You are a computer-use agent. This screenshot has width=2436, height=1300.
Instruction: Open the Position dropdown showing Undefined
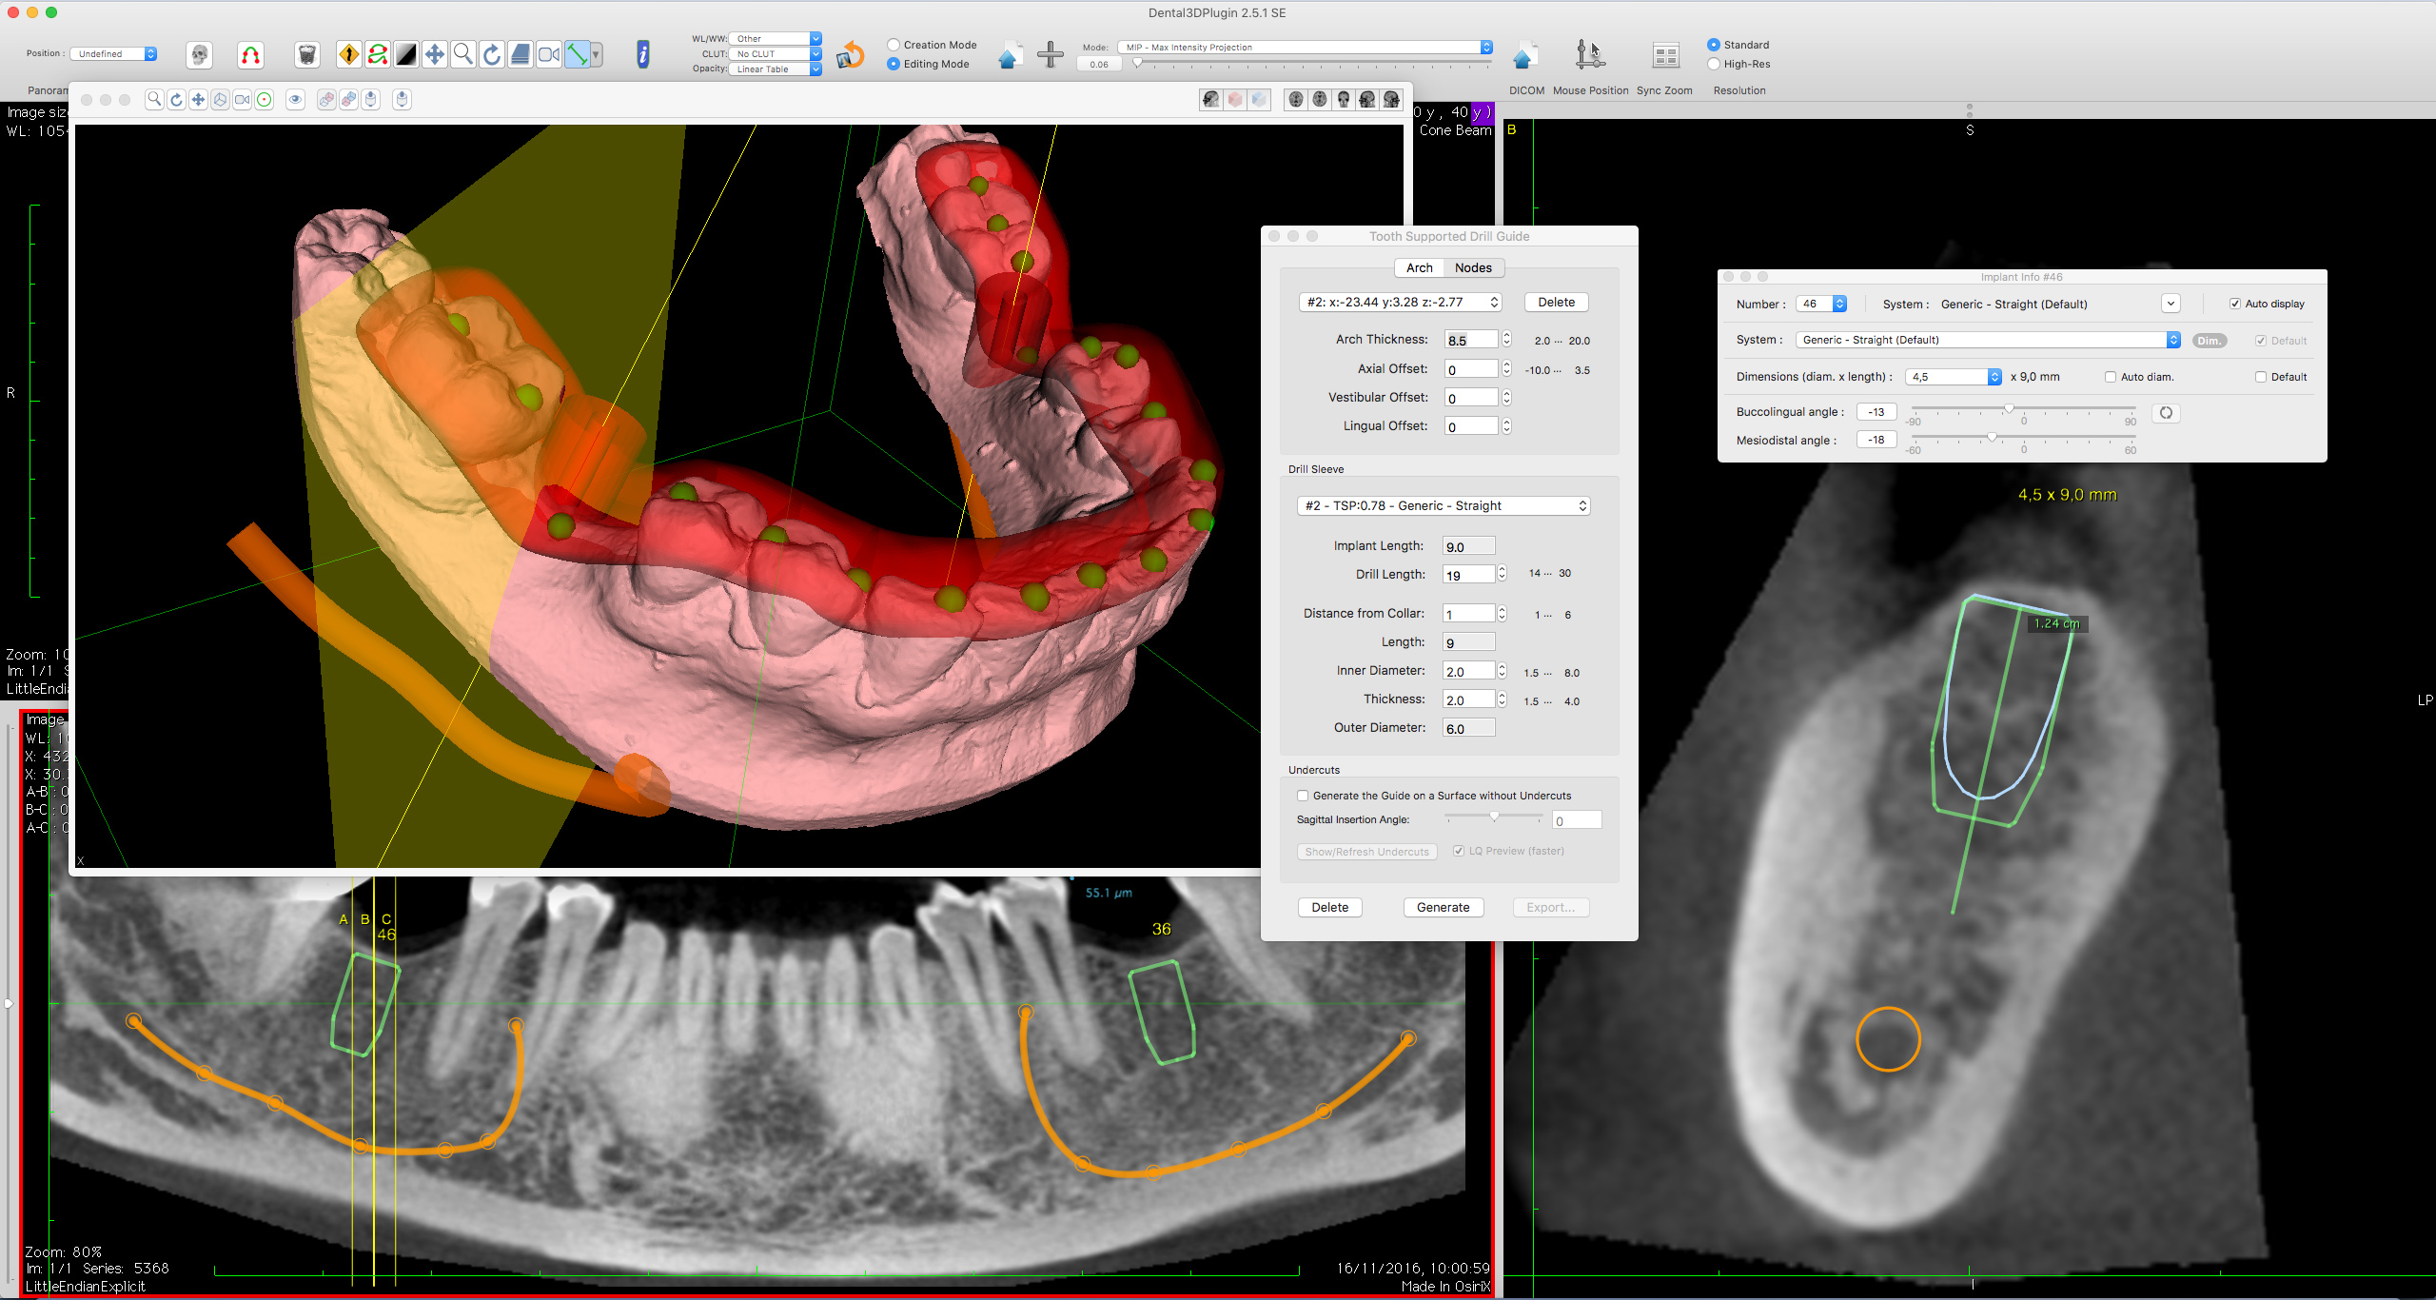click(114, 54)
